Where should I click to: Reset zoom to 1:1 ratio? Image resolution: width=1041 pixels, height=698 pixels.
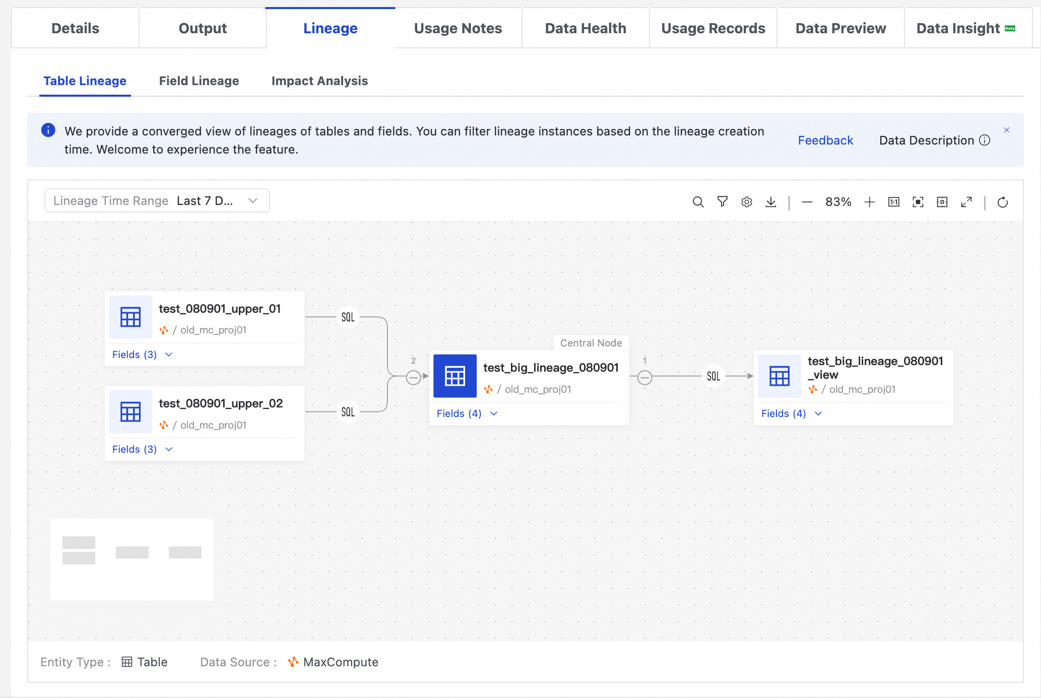[893, 202]
